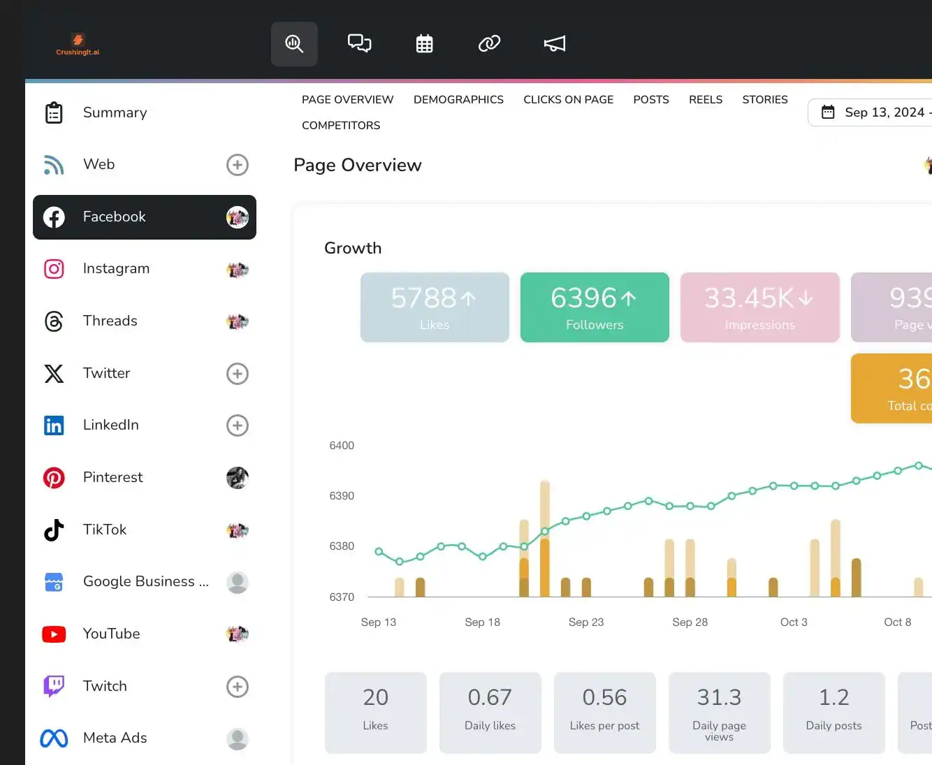This screenshot has width=932, height=765.
Task: Toggle the Page views growth card
Action: [891, 307]
